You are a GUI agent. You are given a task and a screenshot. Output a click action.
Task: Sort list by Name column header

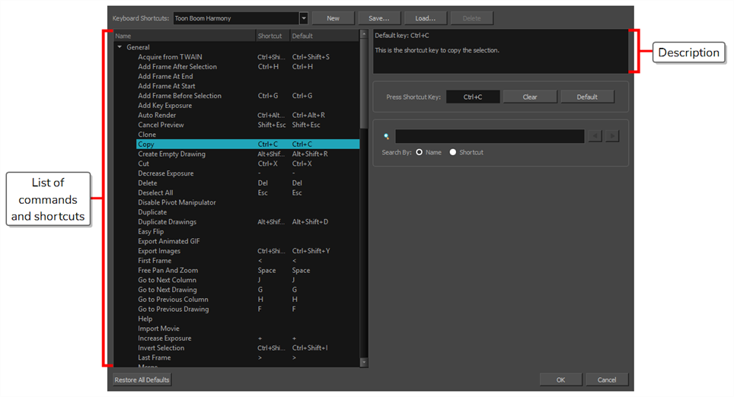[x=183, y=36]
